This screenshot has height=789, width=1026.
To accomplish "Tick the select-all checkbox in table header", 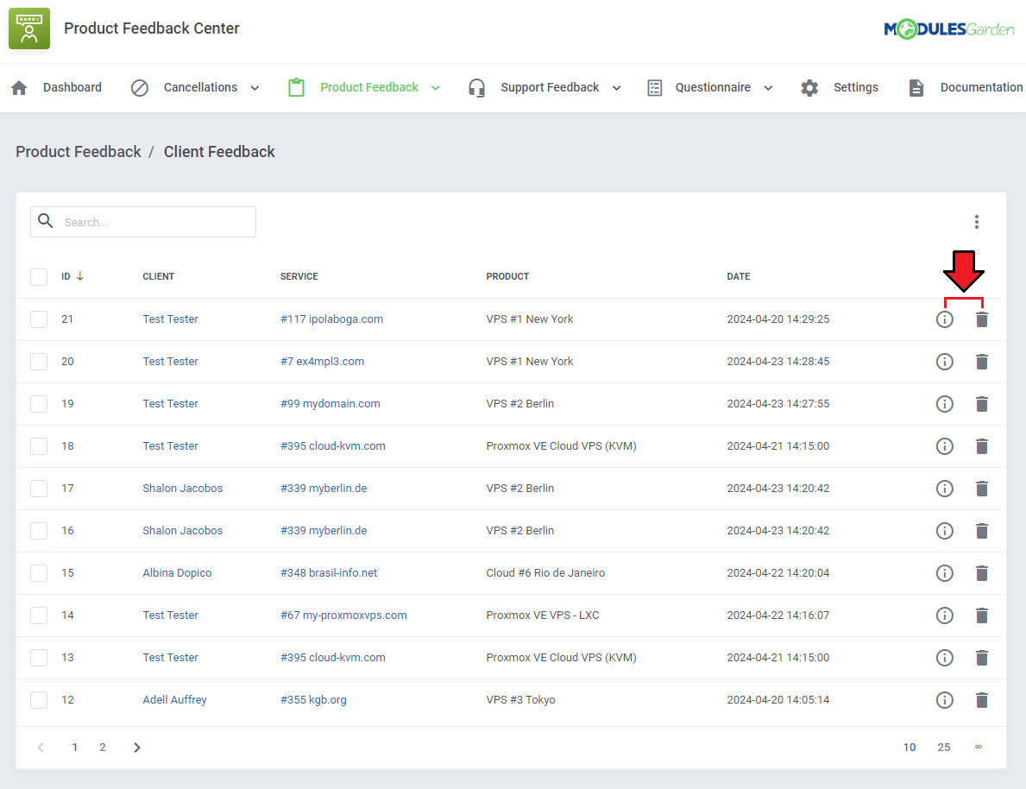I will click(x=39, y=277).
